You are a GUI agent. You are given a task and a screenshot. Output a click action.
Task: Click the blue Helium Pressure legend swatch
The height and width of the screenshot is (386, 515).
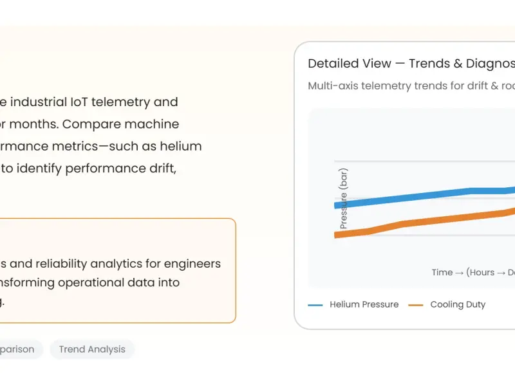point(315,305)
